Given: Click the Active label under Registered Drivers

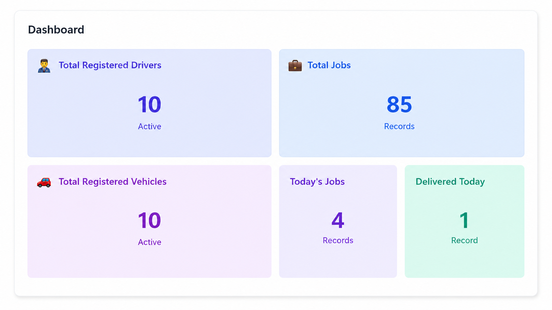Looking at the screenshot, I should point(150,127).
